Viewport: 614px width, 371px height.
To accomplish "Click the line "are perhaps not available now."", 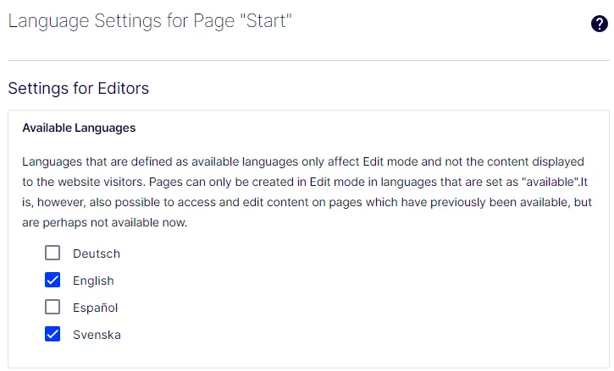I will (x=104, y=222).
